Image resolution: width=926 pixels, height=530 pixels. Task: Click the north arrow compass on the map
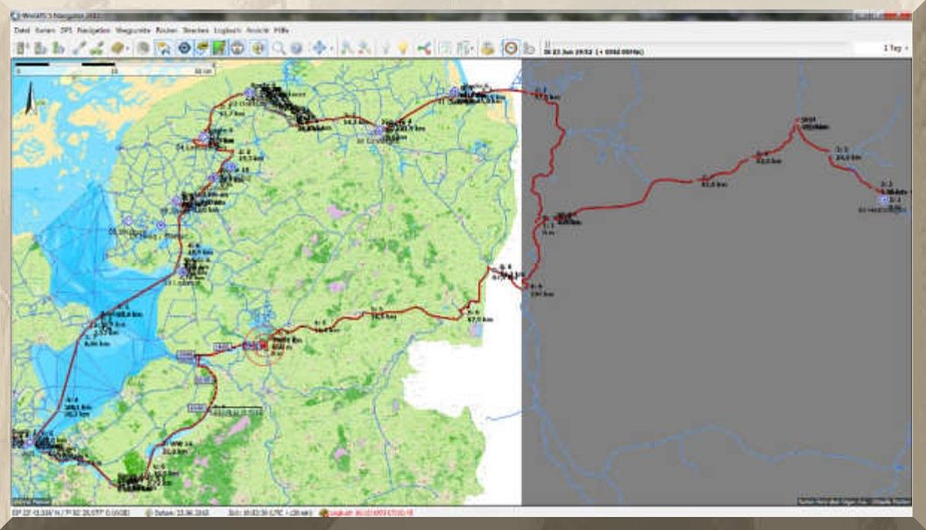[x=29, y=98]
